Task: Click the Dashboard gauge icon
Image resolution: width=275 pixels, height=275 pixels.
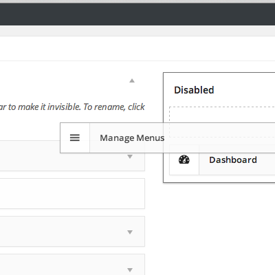Action: click(x=184, y=159)
